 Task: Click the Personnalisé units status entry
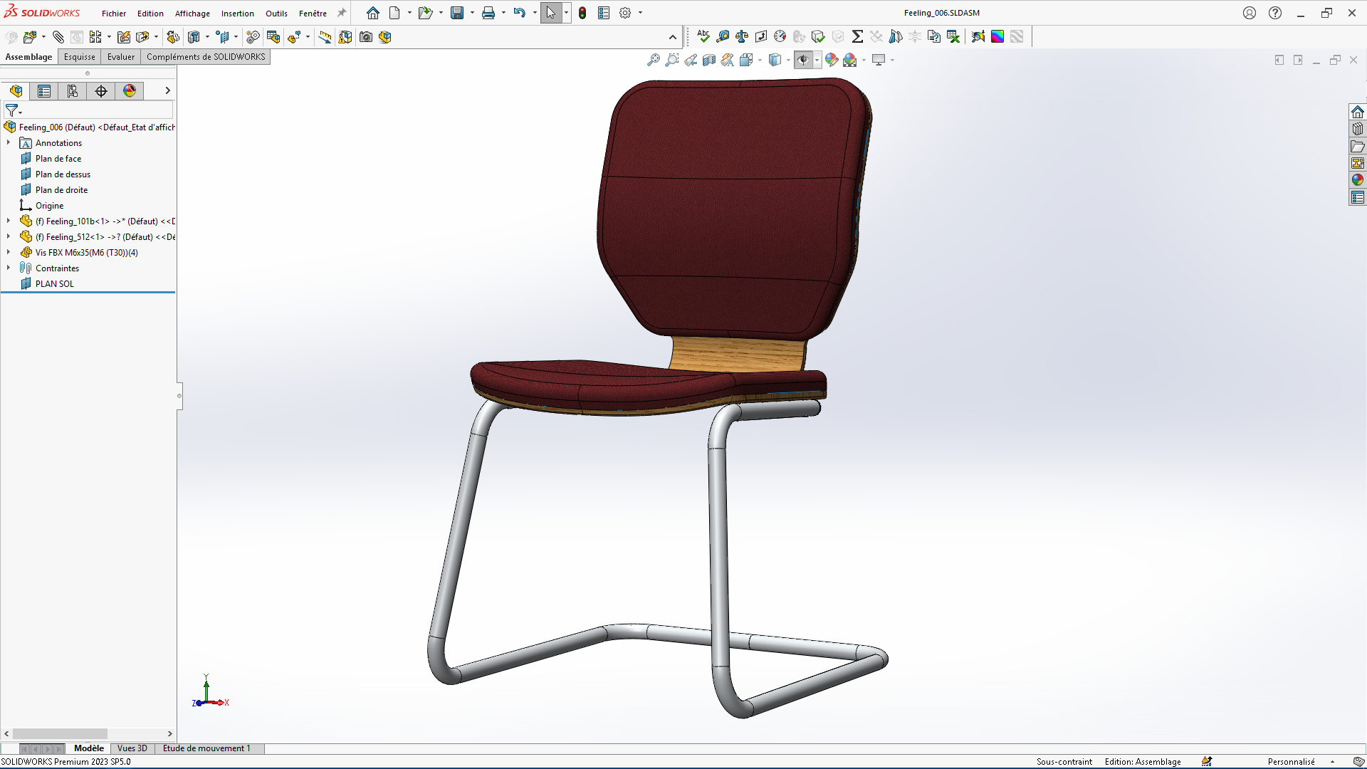click(1291, 762)
